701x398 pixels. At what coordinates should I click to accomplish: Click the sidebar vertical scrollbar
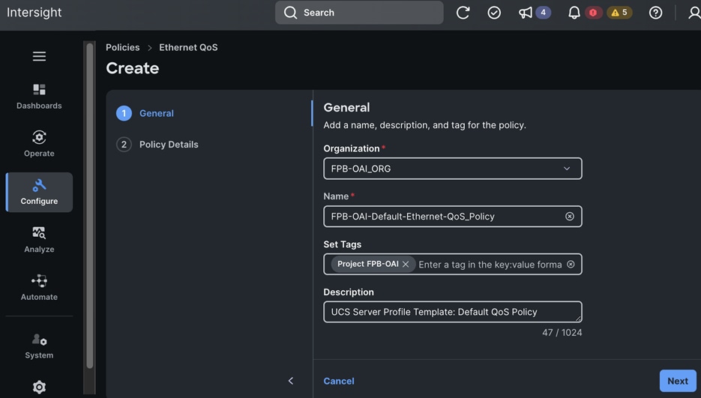coord(90,205)
